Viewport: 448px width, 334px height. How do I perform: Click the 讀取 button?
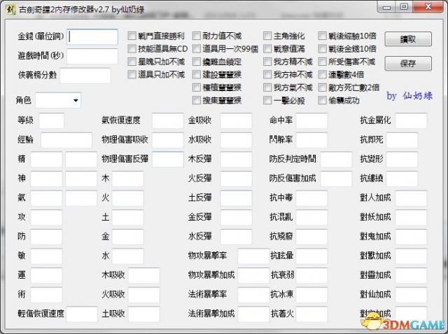(x=408, y=39)
